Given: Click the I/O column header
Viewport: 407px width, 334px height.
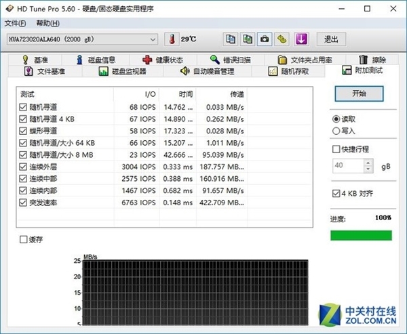Looking at the screenshot, I should 136,94.
